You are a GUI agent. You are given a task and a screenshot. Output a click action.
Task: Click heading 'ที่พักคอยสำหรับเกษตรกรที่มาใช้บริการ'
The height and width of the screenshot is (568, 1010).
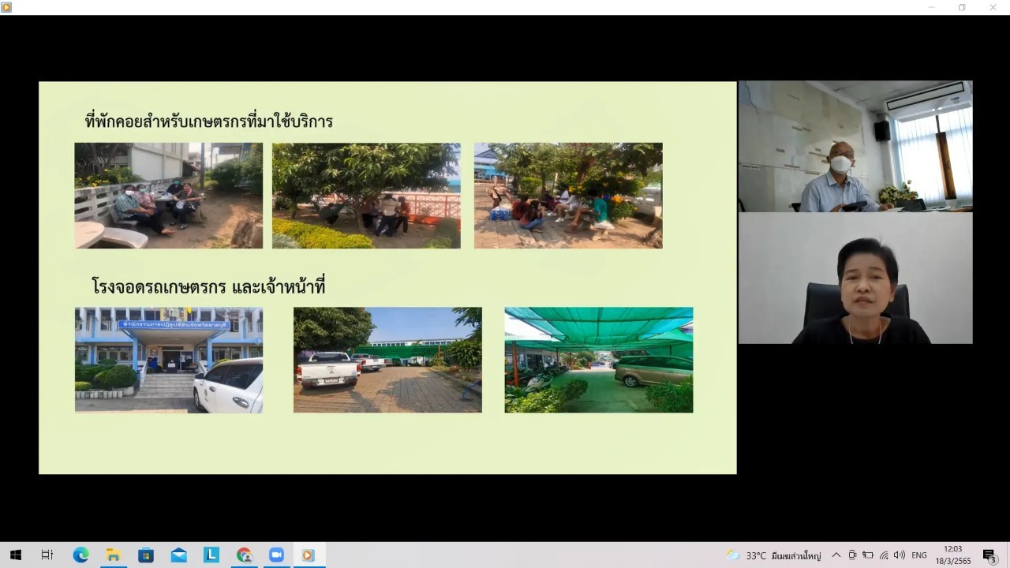pos(209,121)
